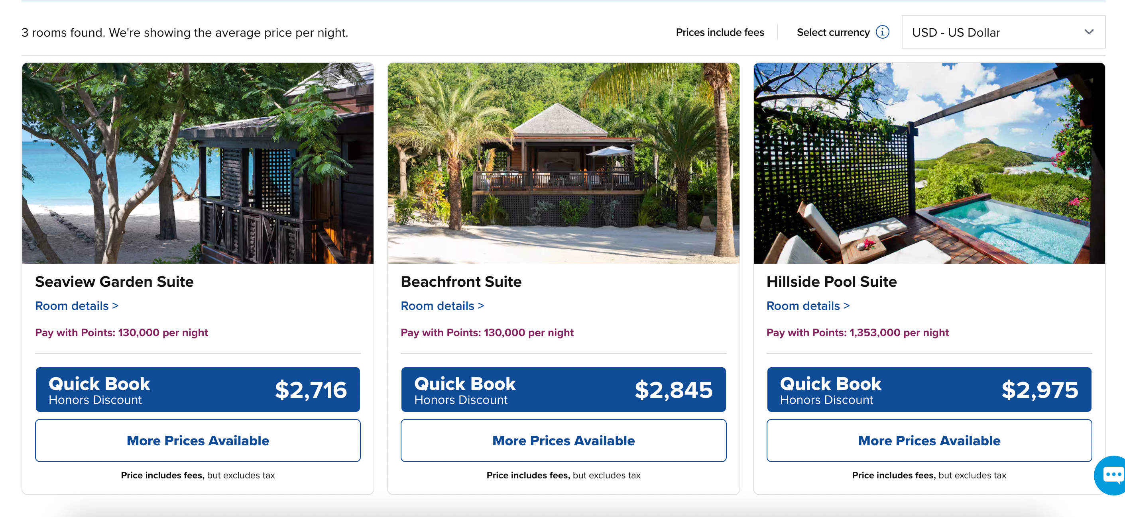Image resolution: width=1125 pixels, height=517 pixels.
Task: Click the Beachfront Suite photo
Action: [563, 163]
